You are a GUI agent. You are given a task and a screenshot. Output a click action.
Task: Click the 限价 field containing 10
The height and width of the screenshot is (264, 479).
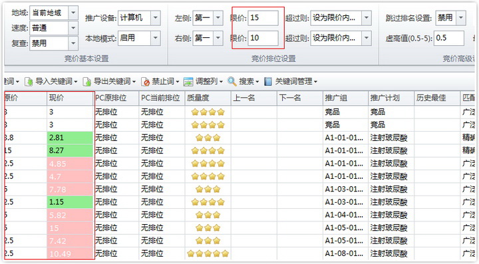[263, 38]
